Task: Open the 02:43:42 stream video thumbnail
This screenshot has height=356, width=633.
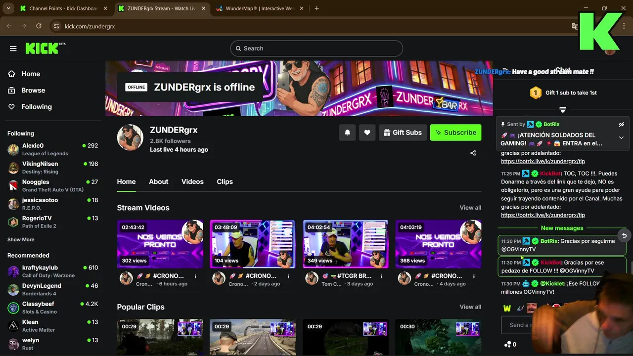Action: [160, 244]
